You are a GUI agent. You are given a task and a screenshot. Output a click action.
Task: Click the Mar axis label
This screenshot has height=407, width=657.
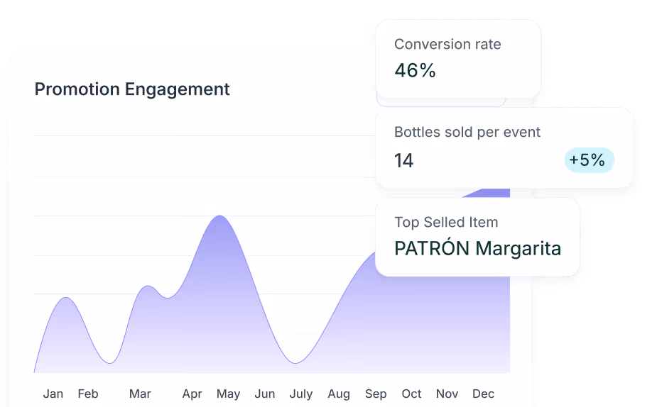tap(140, 394)
